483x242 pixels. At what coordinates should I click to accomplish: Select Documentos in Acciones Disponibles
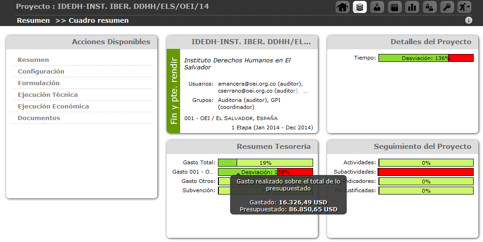click(39, 118)
